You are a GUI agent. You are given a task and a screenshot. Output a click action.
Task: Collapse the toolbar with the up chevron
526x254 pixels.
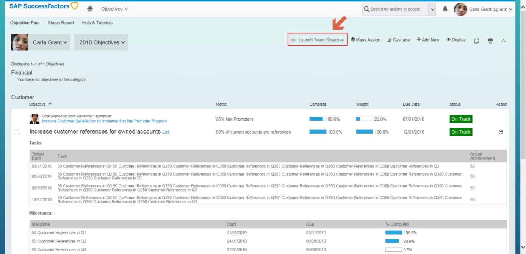click(x=503, y=41)
